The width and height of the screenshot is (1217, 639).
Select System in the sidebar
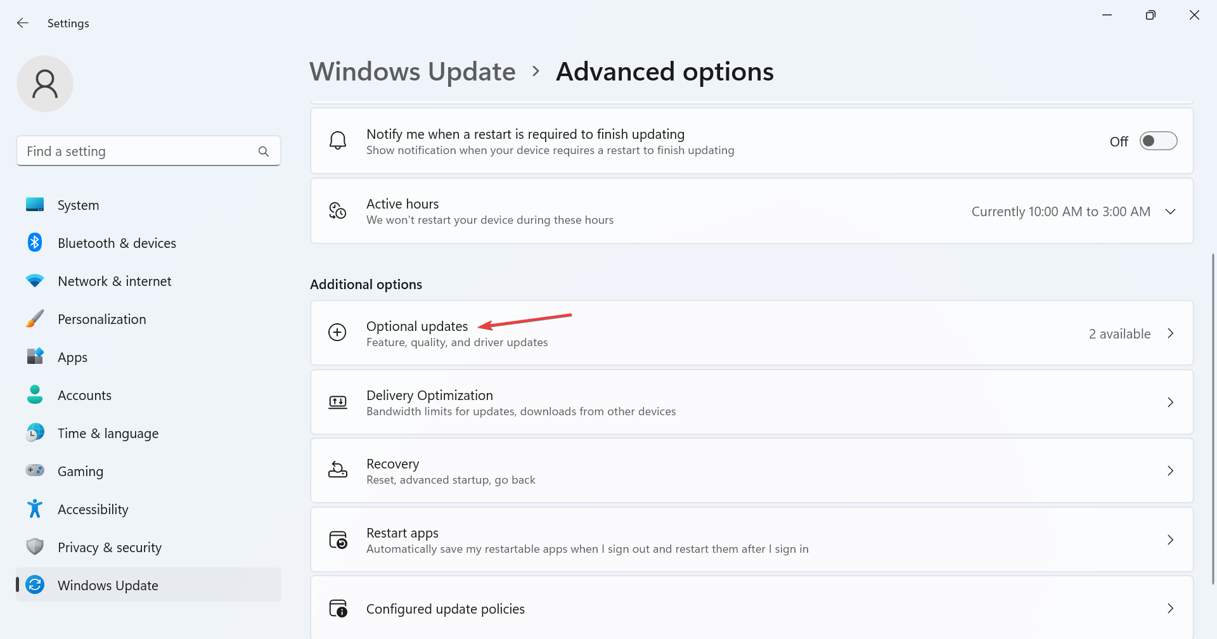(148, 205)
